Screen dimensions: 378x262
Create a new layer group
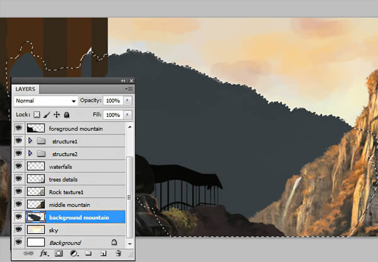tap(88, 253)
